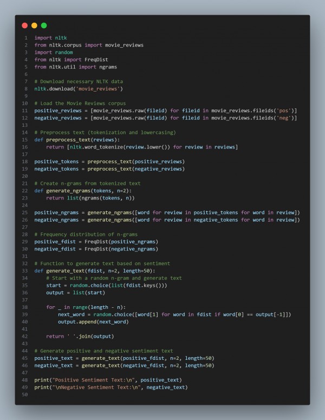325x420 pixels.
Task: Click print "Positive Sentiment Text" line
Action: (x=108, y=380)
